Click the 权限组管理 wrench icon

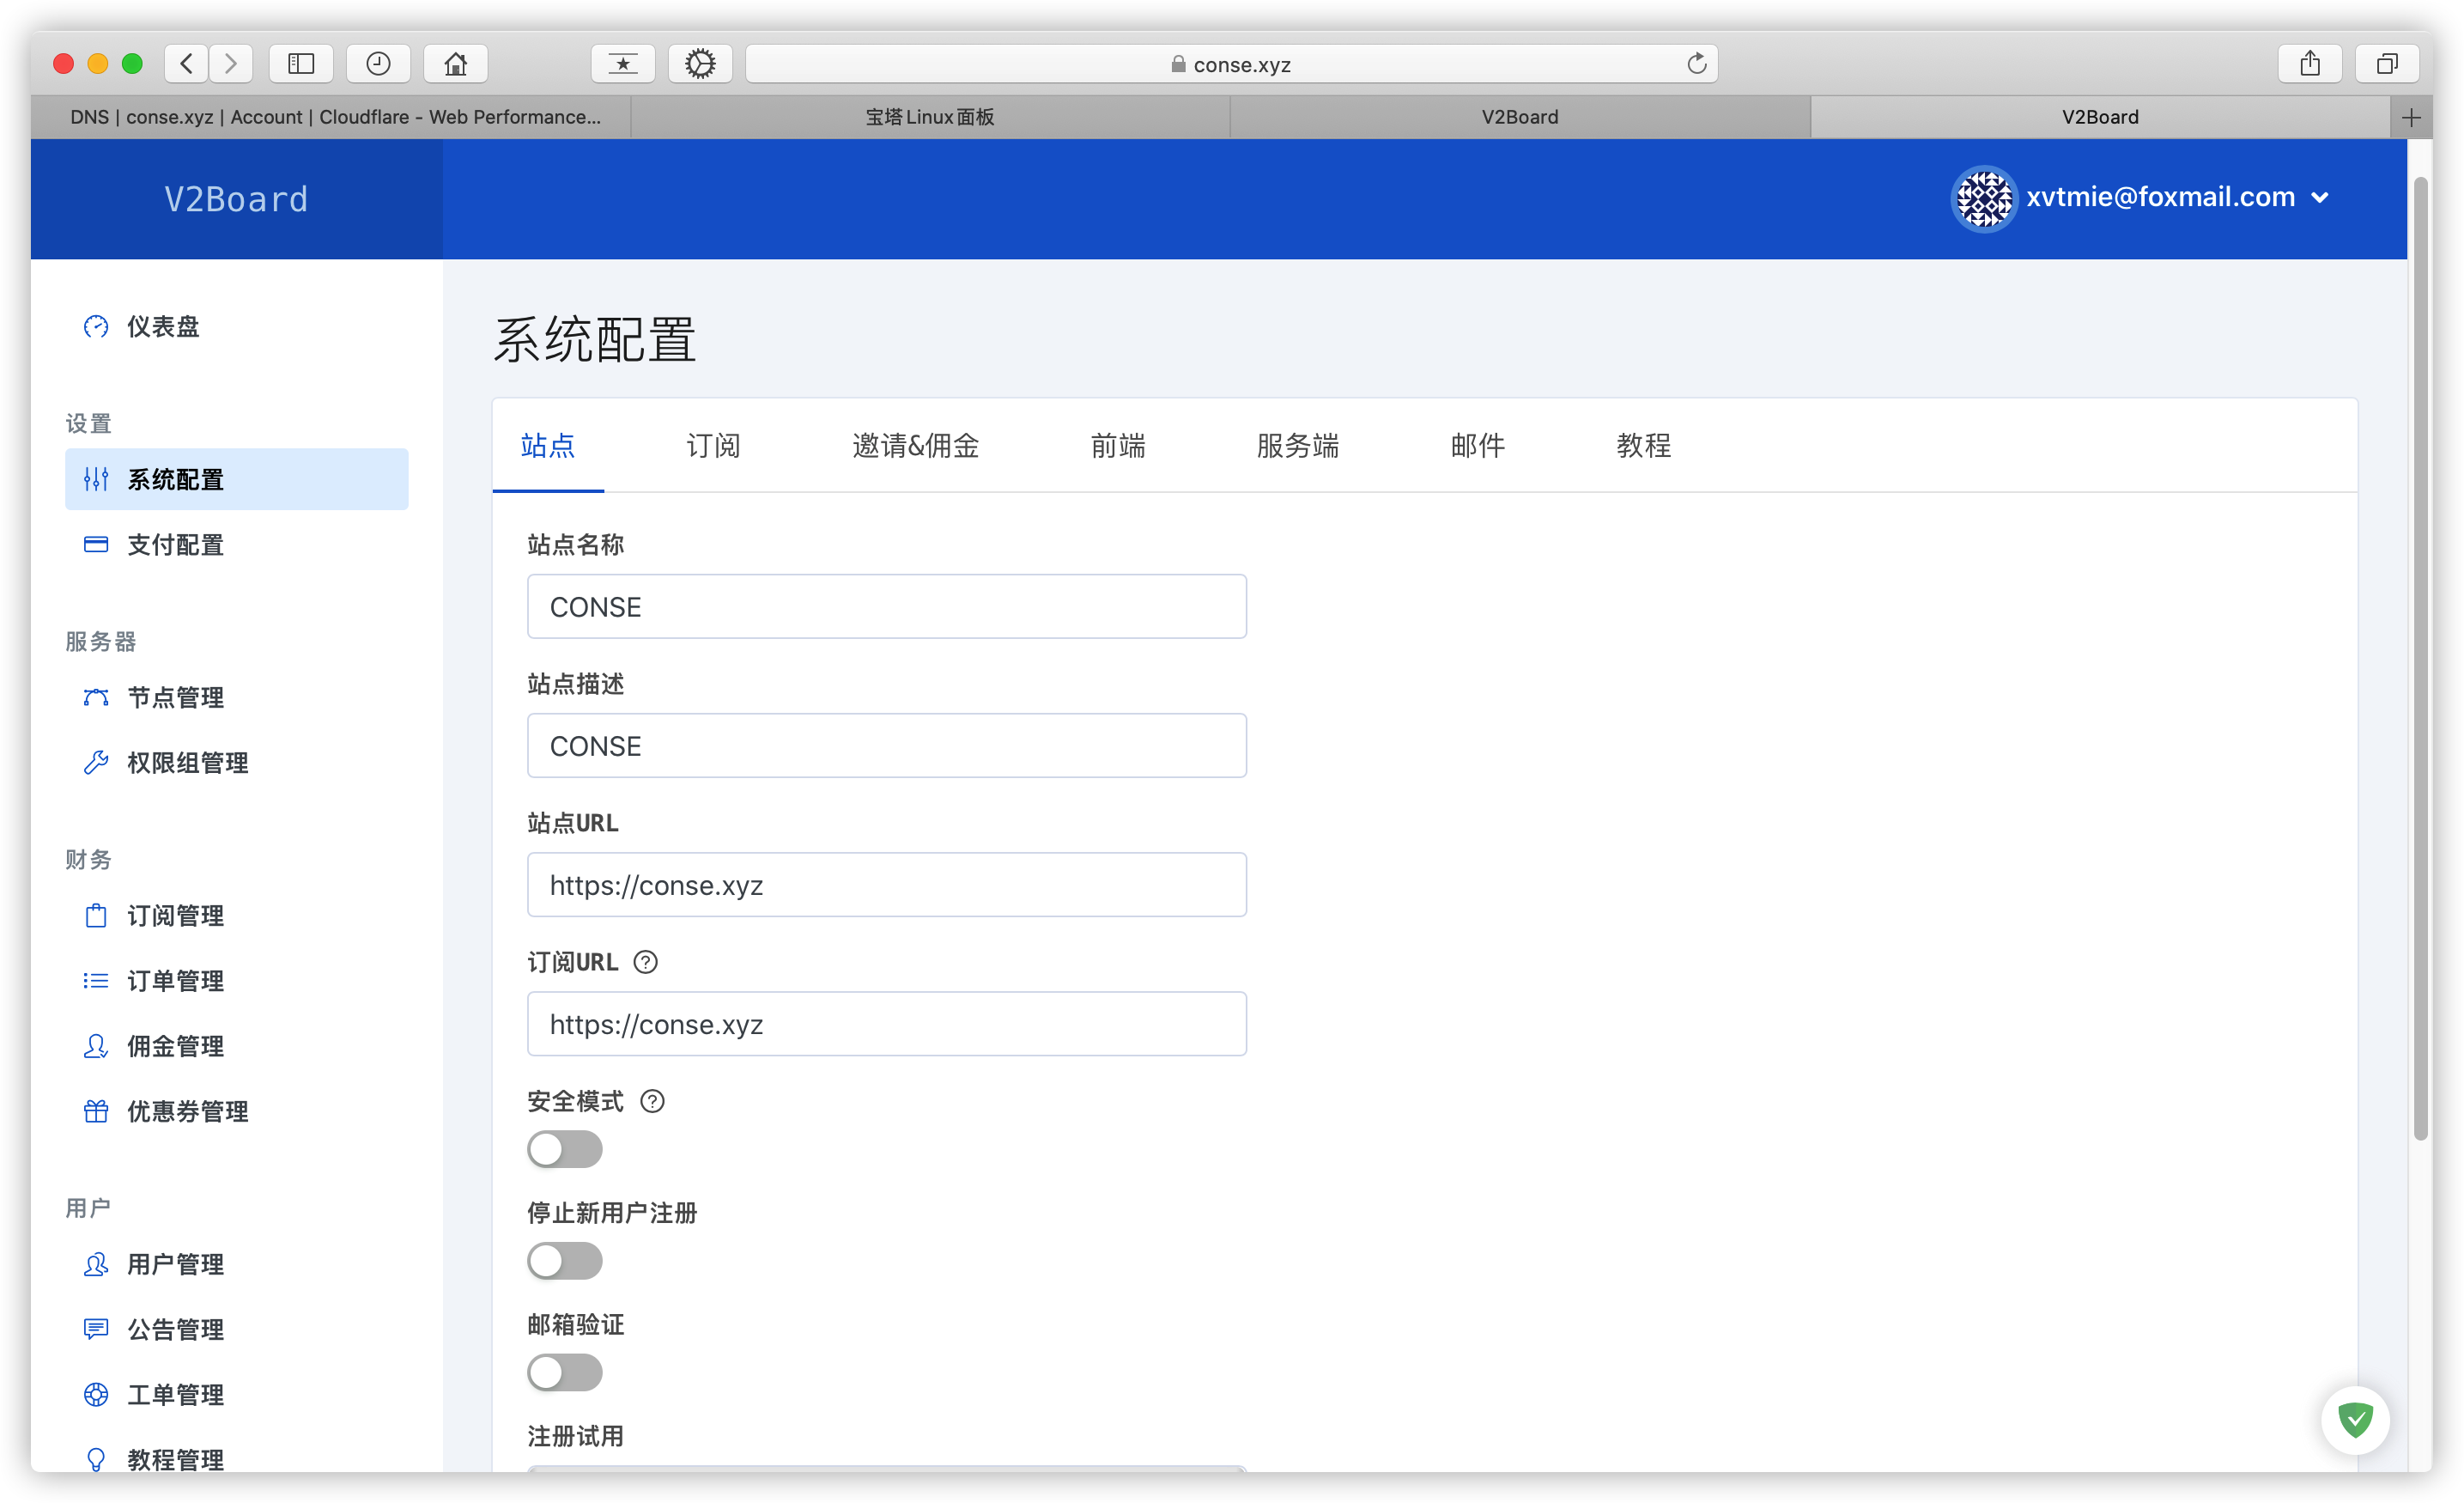tap(96, 763)
